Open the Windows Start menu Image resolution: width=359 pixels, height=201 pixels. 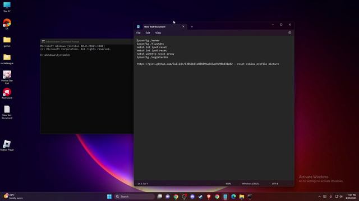pos(109,197)
